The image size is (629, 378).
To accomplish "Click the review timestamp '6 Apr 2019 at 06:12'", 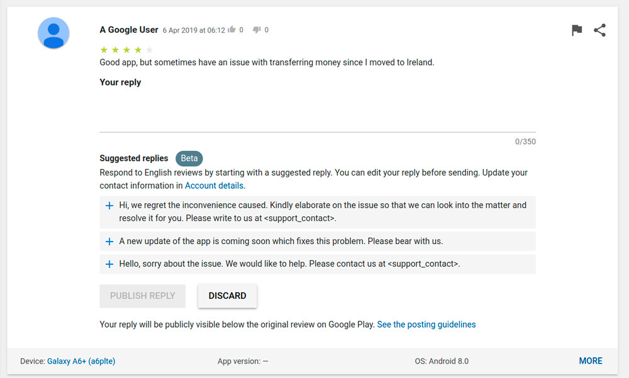I will 193,30.
